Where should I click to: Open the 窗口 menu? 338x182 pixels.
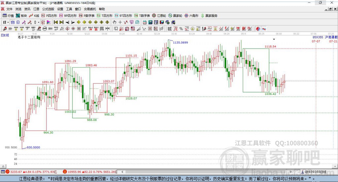click(x=78, y=9)
